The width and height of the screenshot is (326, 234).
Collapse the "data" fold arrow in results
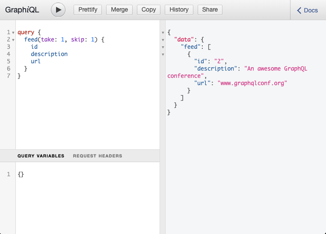click(x=163, y=40)
